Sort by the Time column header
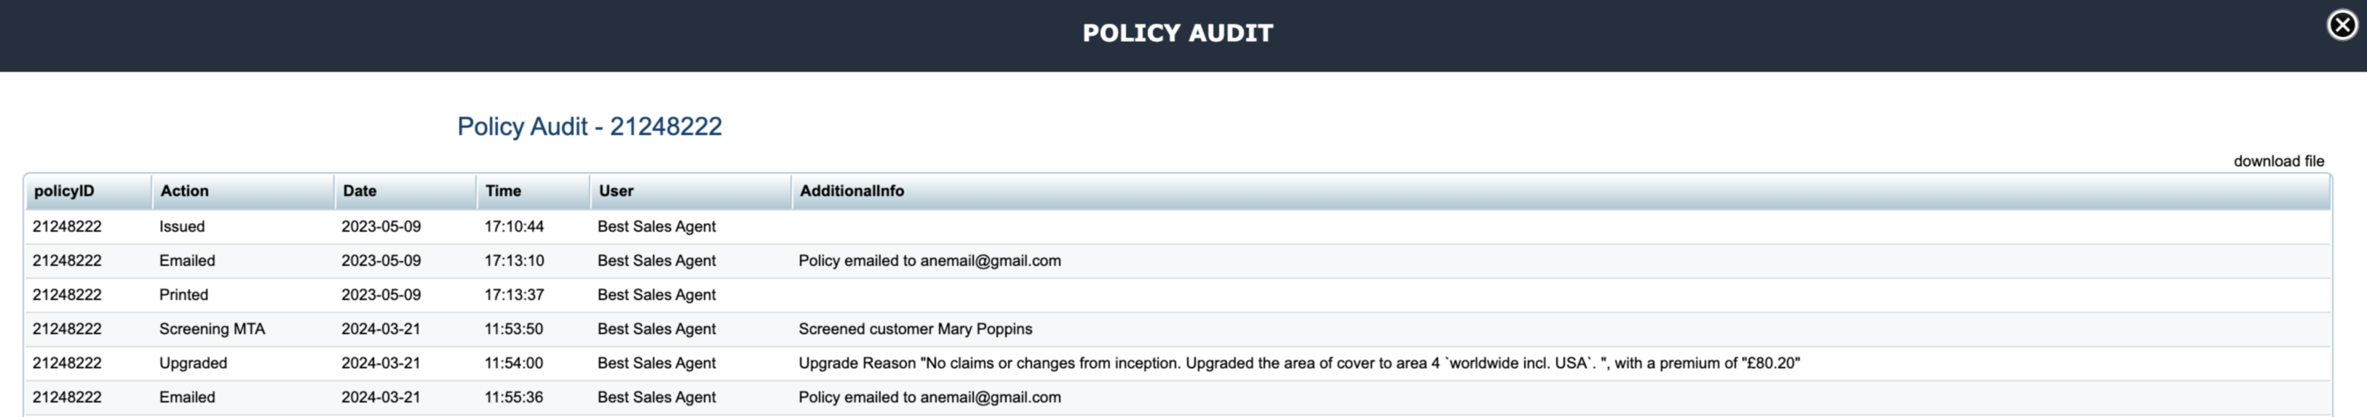The height and width of the screenshot is (417, 2367). click(x=533, y=192)
